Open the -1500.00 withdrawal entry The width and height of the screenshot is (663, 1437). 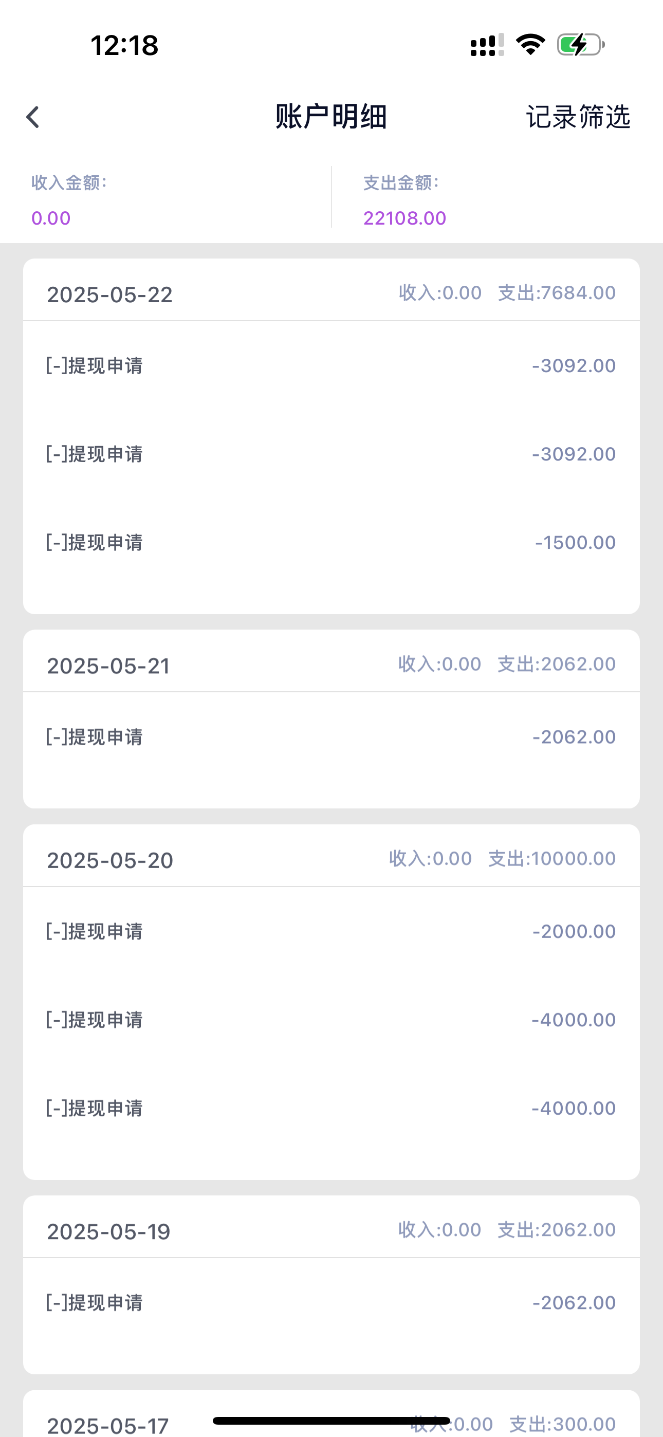[331, 542]
